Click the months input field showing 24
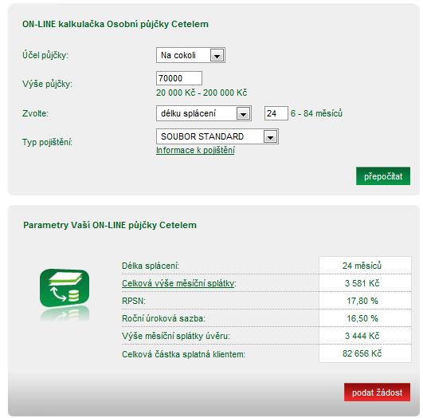Screen dimensions: 423x418 coord(276,113)
